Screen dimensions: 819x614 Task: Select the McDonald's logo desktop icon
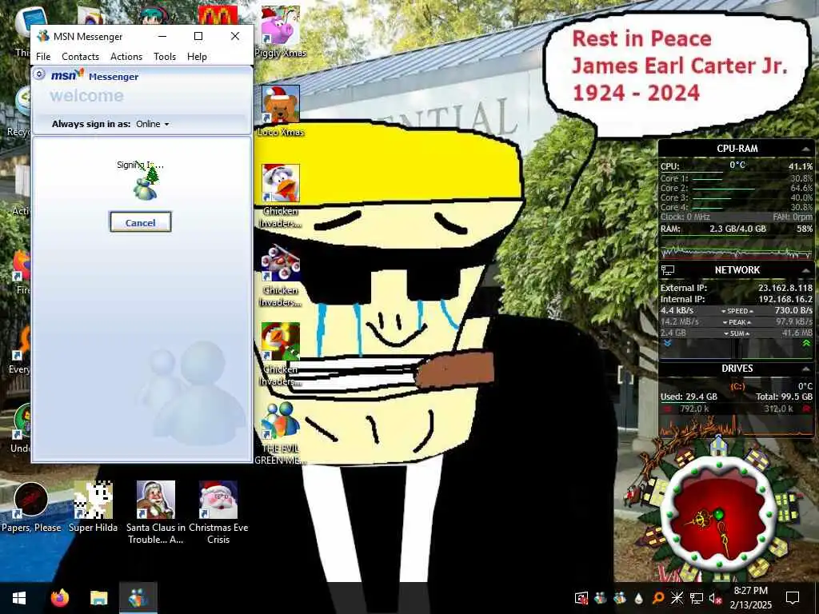pyautogui.click(x=218, y=14)
